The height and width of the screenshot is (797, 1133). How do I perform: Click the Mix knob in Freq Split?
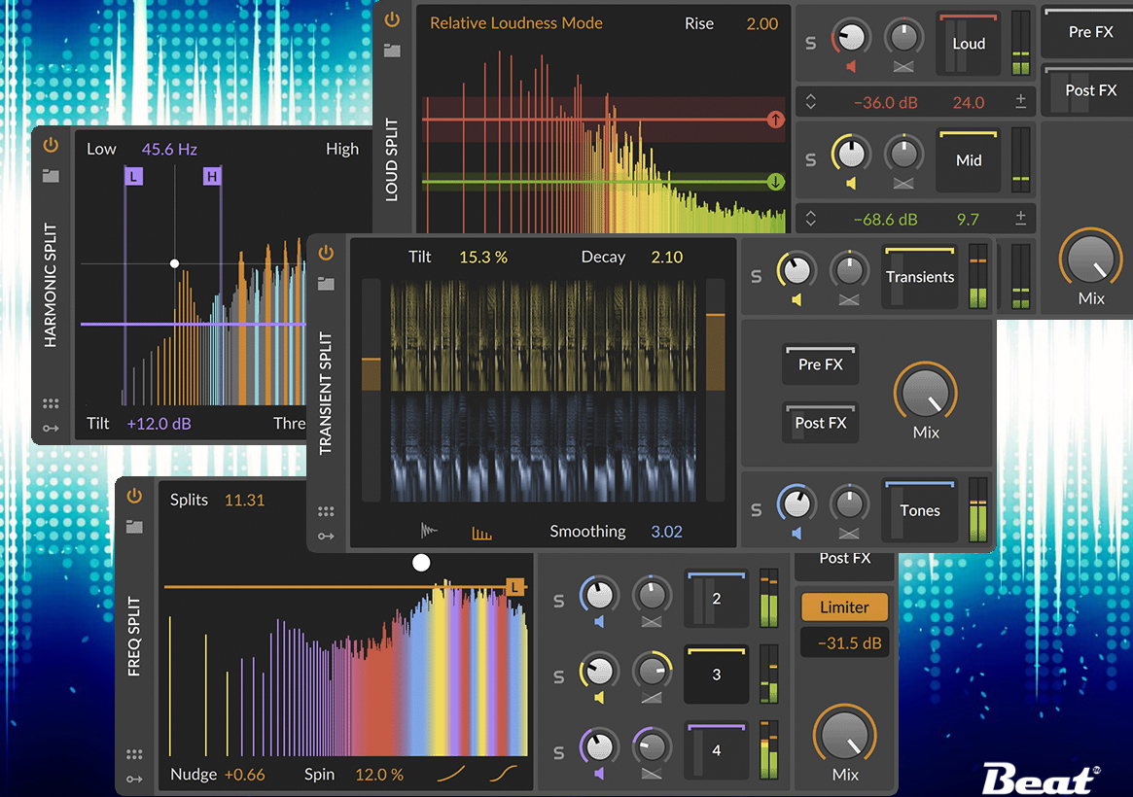tap(844, 738)
